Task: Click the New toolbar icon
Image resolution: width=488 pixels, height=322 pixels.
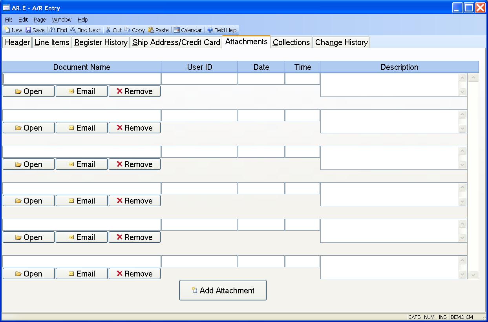Action: (7, 30)
